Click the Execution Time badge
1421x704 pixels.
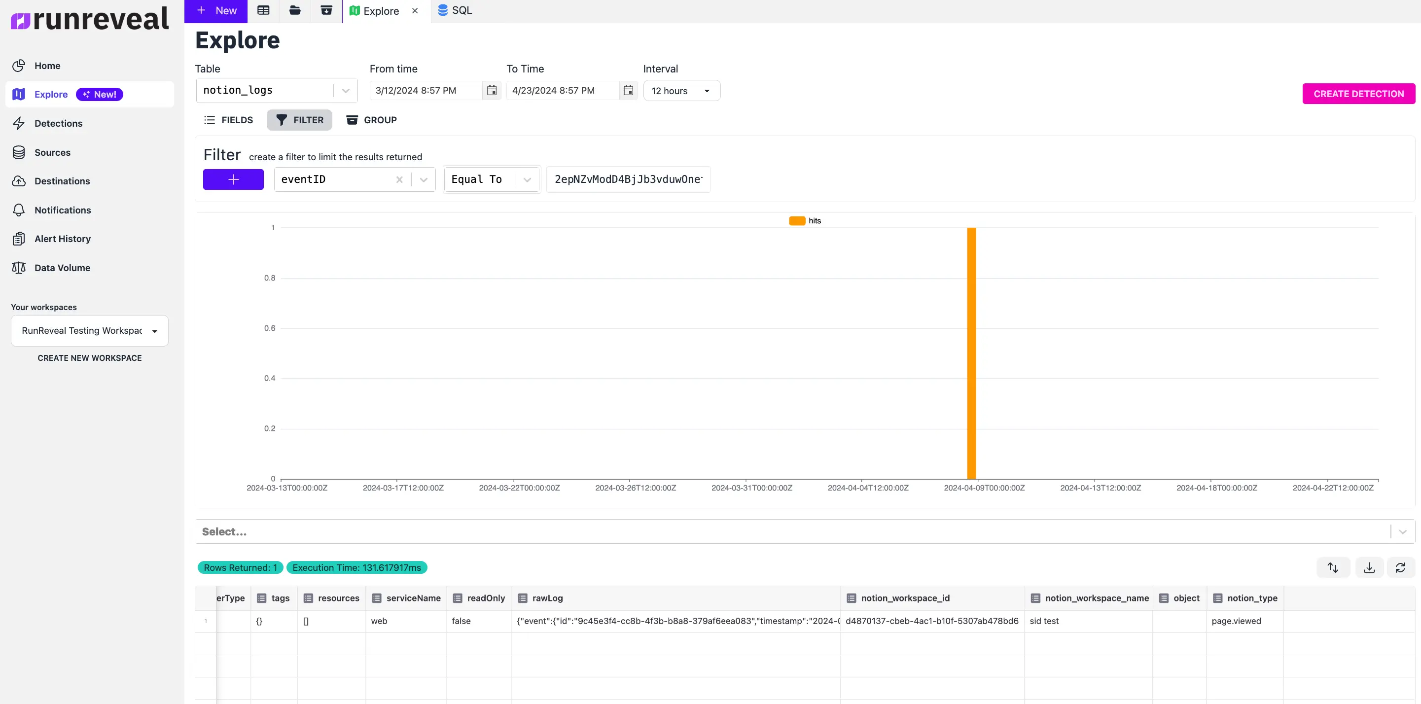click(357, 568)
